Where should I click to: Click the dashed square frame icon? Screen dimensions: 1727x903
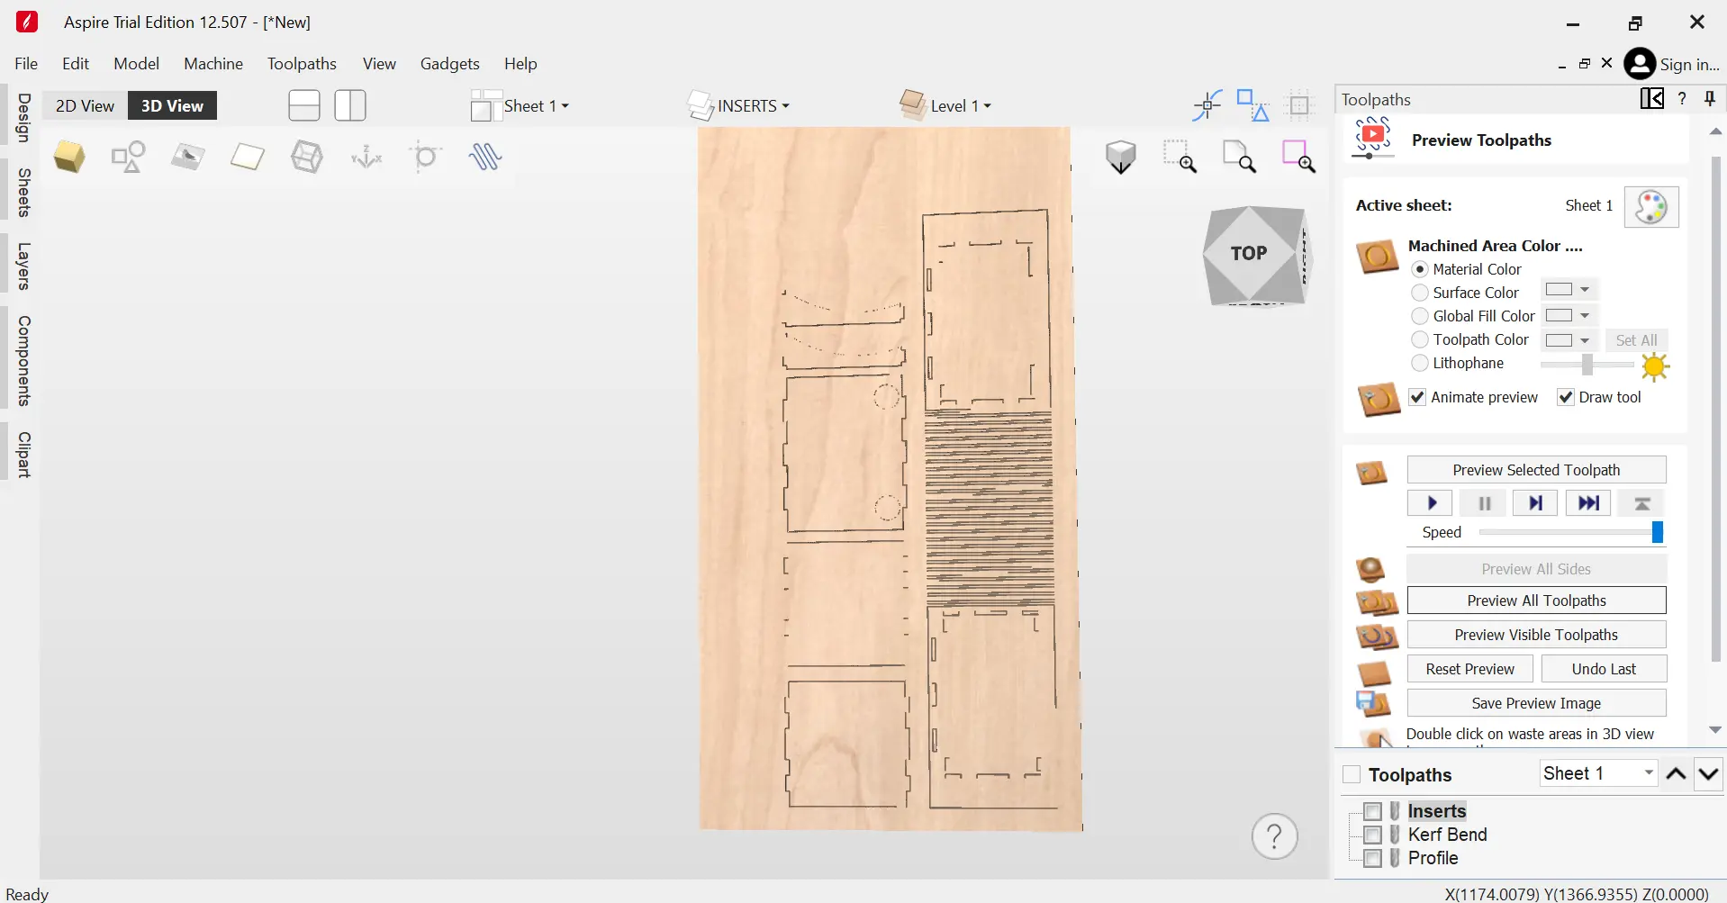tap(1299, 105)
